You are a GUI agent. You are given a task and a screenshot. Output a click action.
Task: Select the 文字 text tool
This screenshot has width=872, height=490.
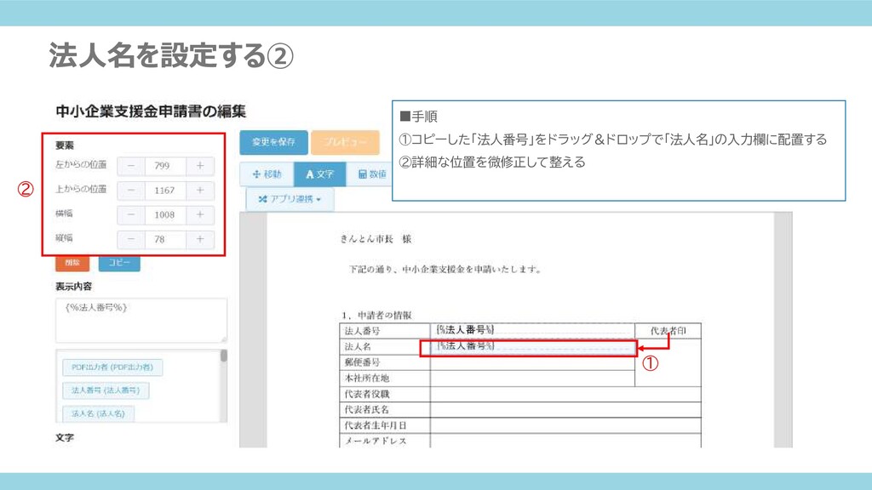pos(320,174)
